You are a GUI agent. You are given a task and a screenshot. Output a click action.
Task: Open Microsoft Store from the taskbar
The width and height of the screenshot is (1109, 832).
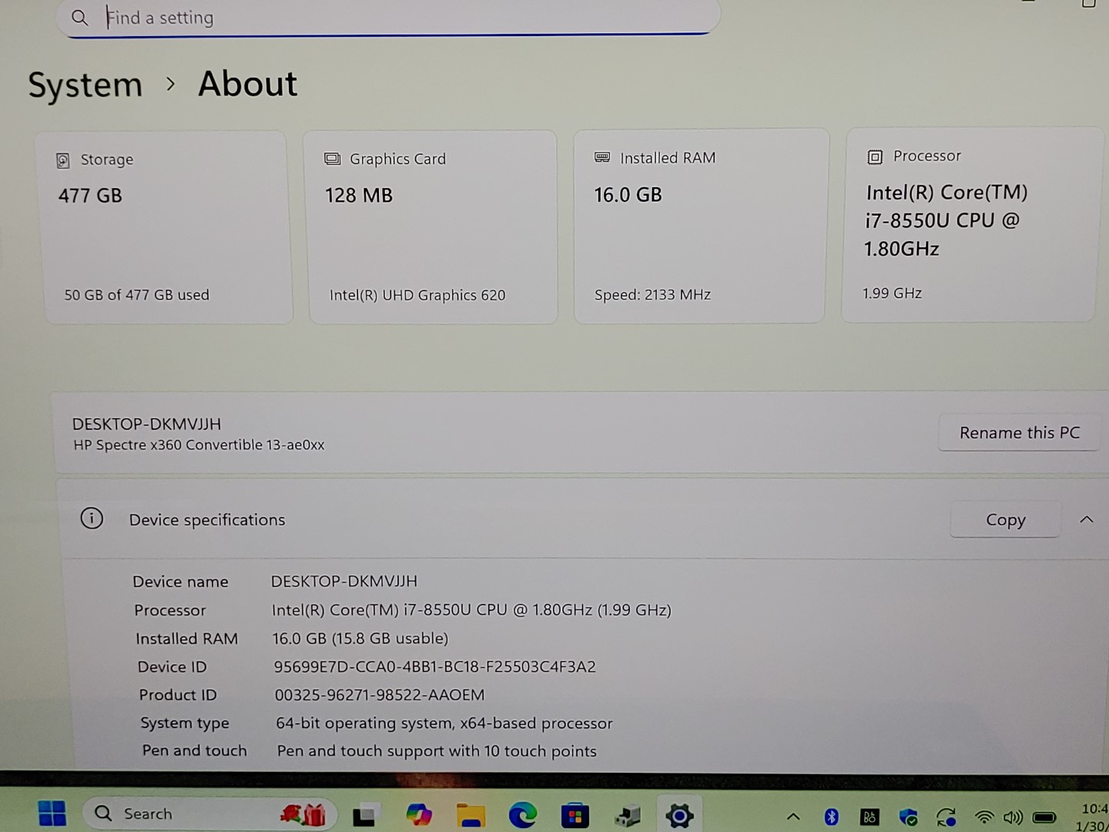pos(575,815)
